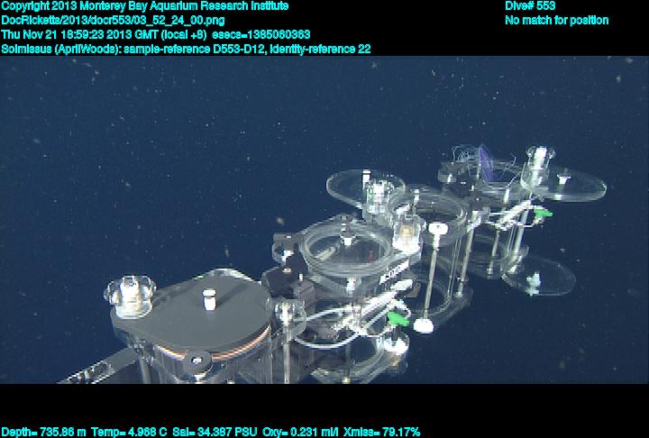Click the purple specimen in the far sampler
The image size is (649, 438).
[x=487, y=163]
